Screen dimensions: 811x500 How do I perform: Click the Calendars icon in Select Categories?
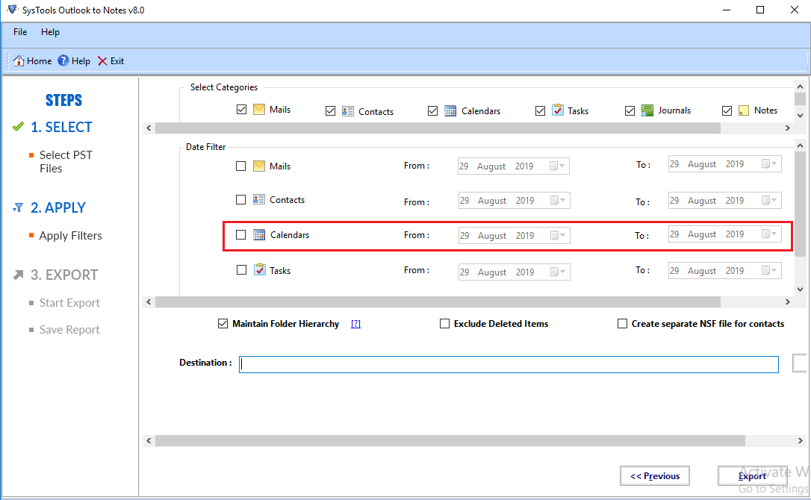click(x=450, y=110)
